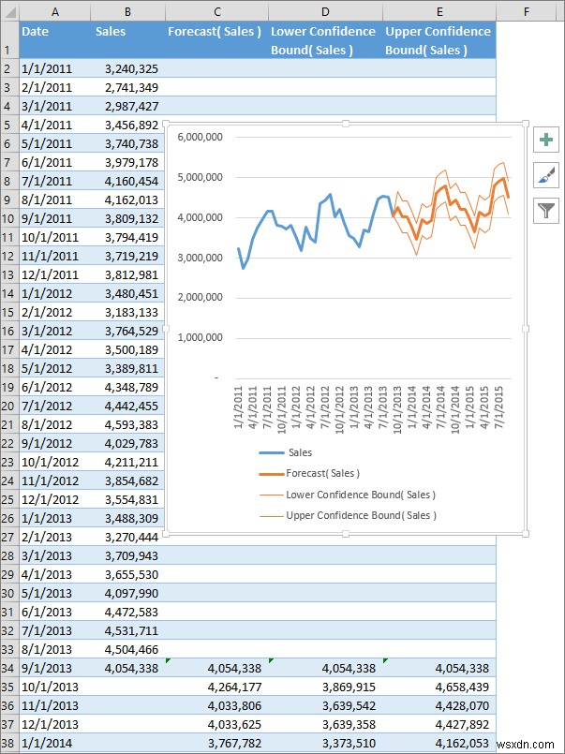This screenshot has height=754, width=565.
Task: Open the Chart Styles brush menu
Action: point(546,175)
